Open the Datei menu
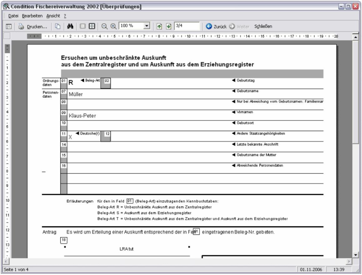Image resolution: width=362 pixels, height=275 pixels. pos(13,16)
